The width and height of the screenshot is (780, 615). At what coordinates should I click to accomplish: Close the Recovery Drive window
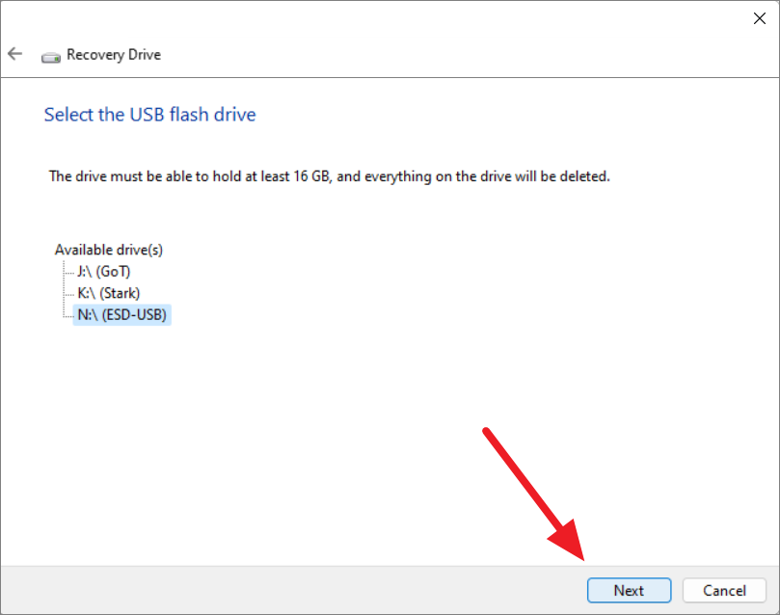click(x=759, y=18)
